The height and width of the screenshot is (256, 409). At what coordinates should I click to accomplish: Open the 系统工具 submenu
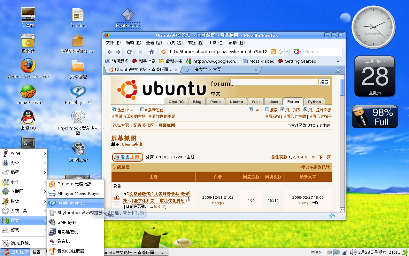pyautogui.click(x=24, y=211)
